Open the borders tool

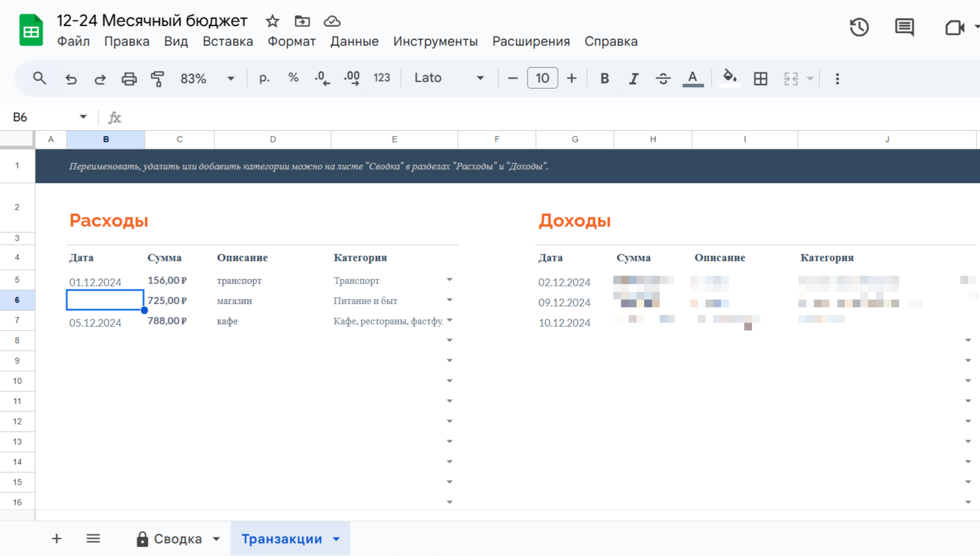tap(760, 78)
